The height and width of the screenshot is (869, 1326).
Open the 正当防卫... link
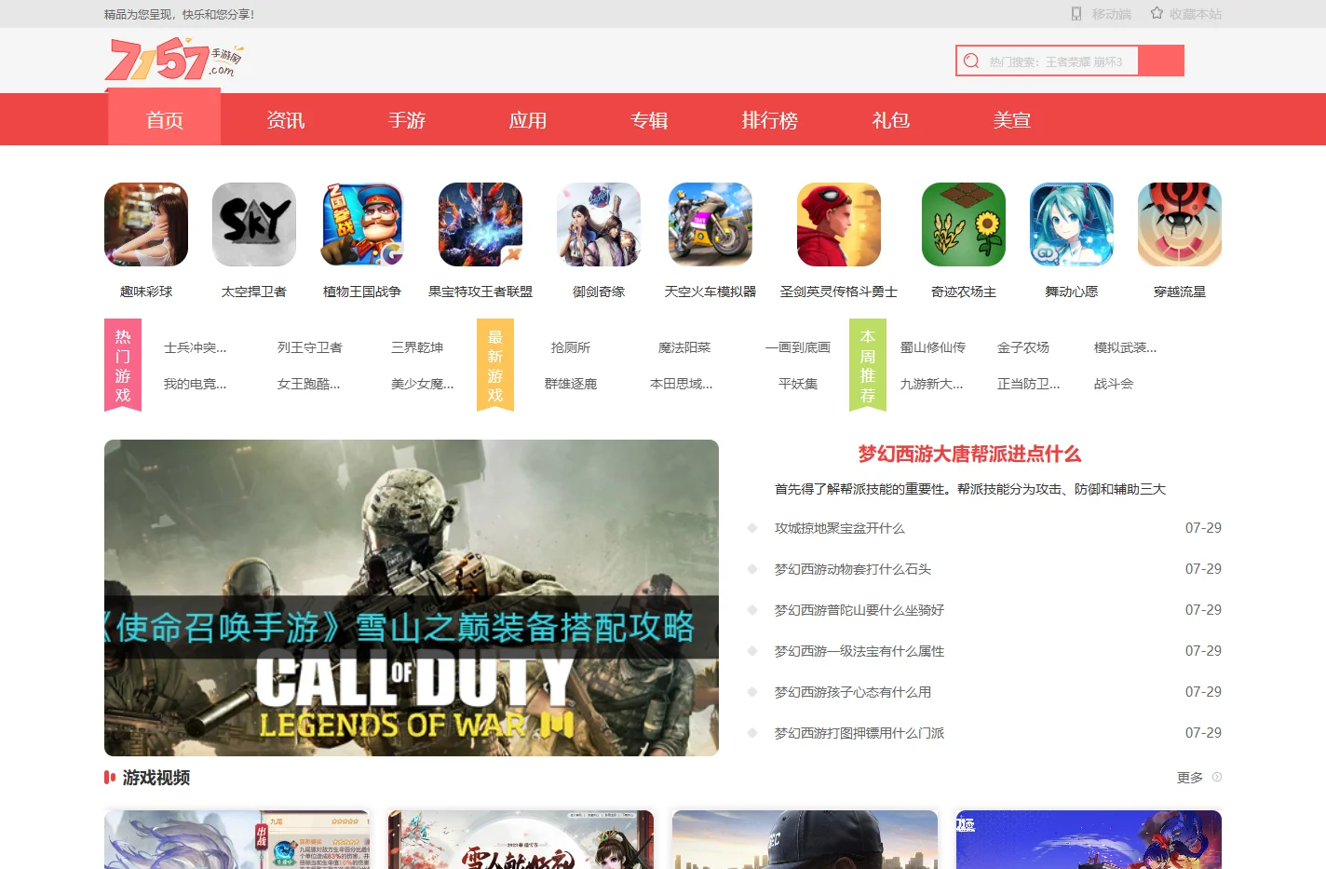click(x=1029, y=384)
